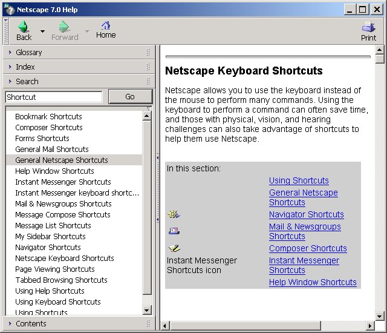Select Bookmark Shortcuts in results list
This screenshot has height=333, width=387.
pyautogui.click(x=48, y=117)
